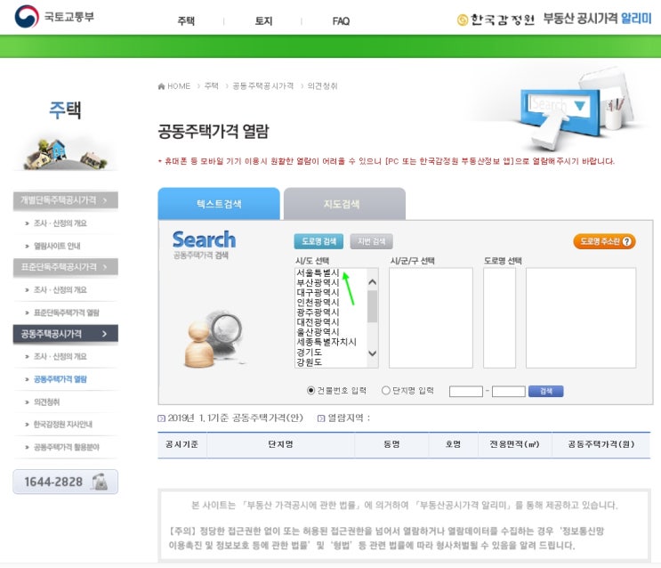Screen dimensions: 661x568
Task: Click 시/도 list scroll up arrow
Action: click(x=372, y=282)
